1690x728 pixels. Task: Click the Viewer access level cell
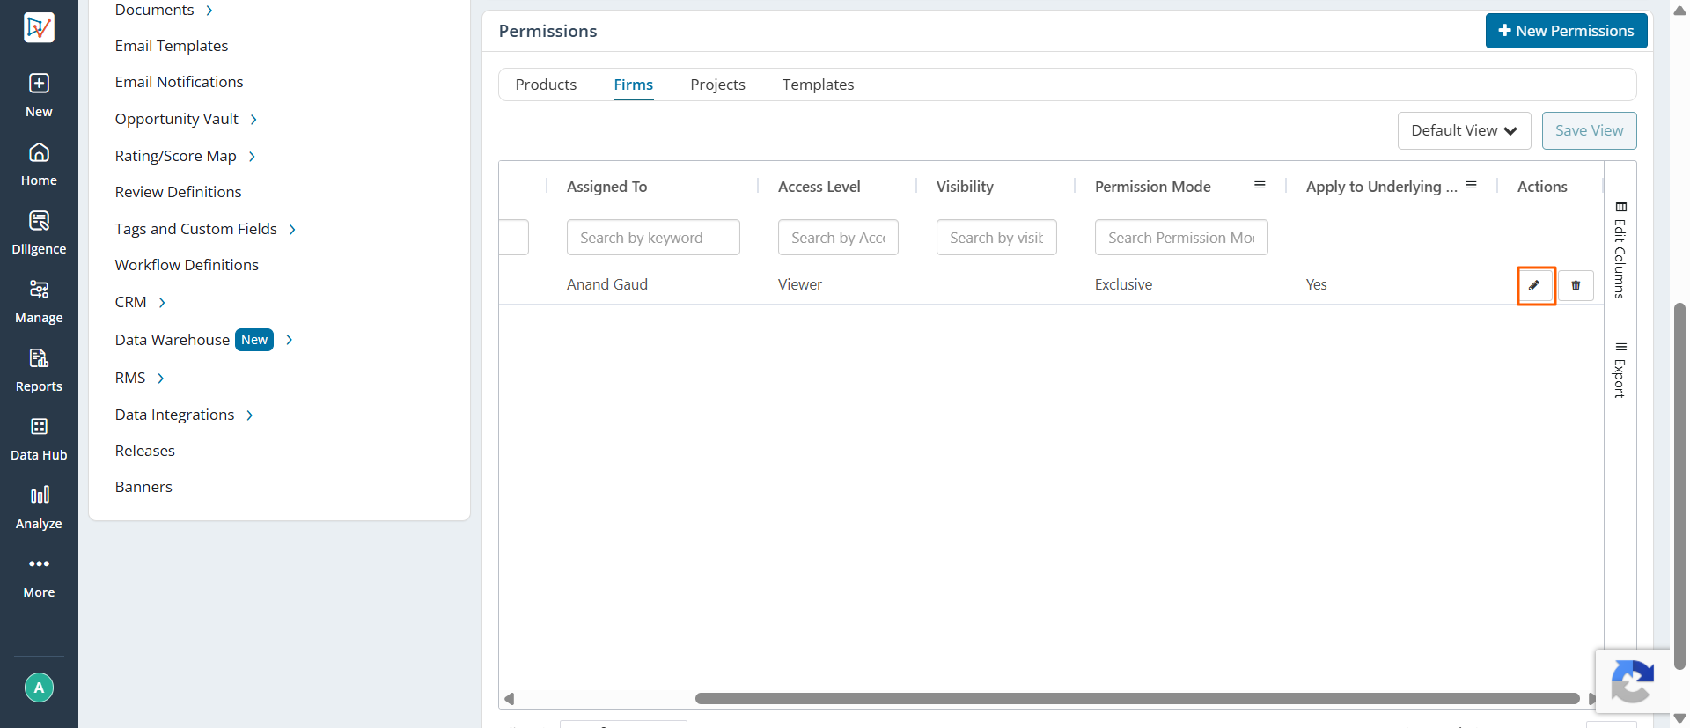point(800,284)
